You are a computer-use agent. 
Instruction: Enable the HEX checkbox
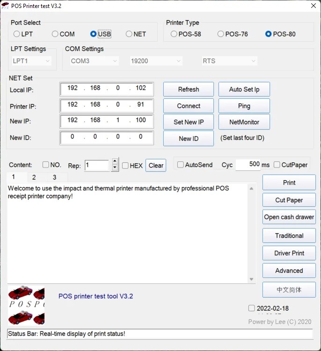[x=125, y=165]
